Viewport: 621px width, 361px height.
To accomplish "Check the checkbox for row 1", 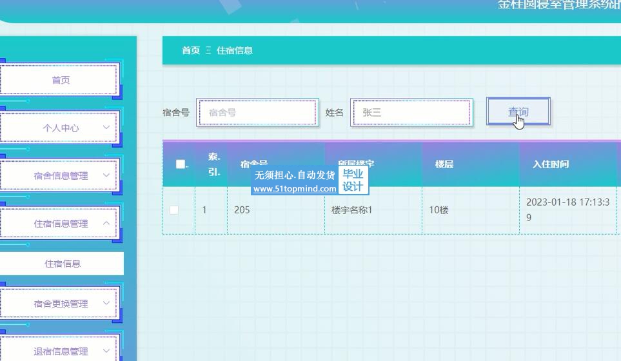I will coord(174,210).
